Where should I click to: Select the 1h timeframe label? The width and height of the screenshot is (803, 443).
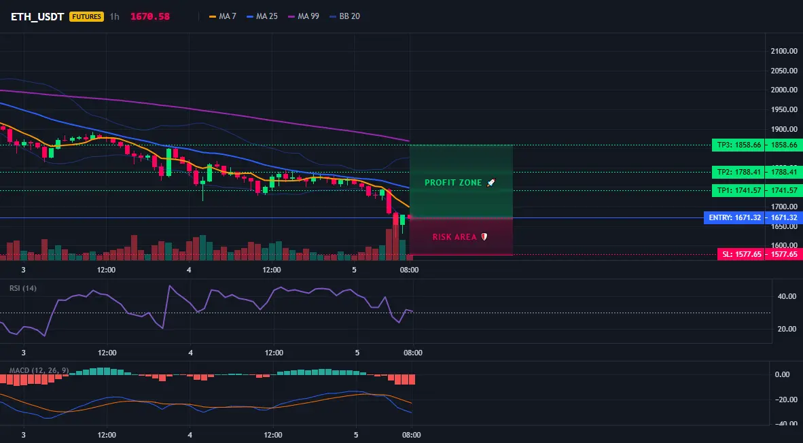(114, 16)
